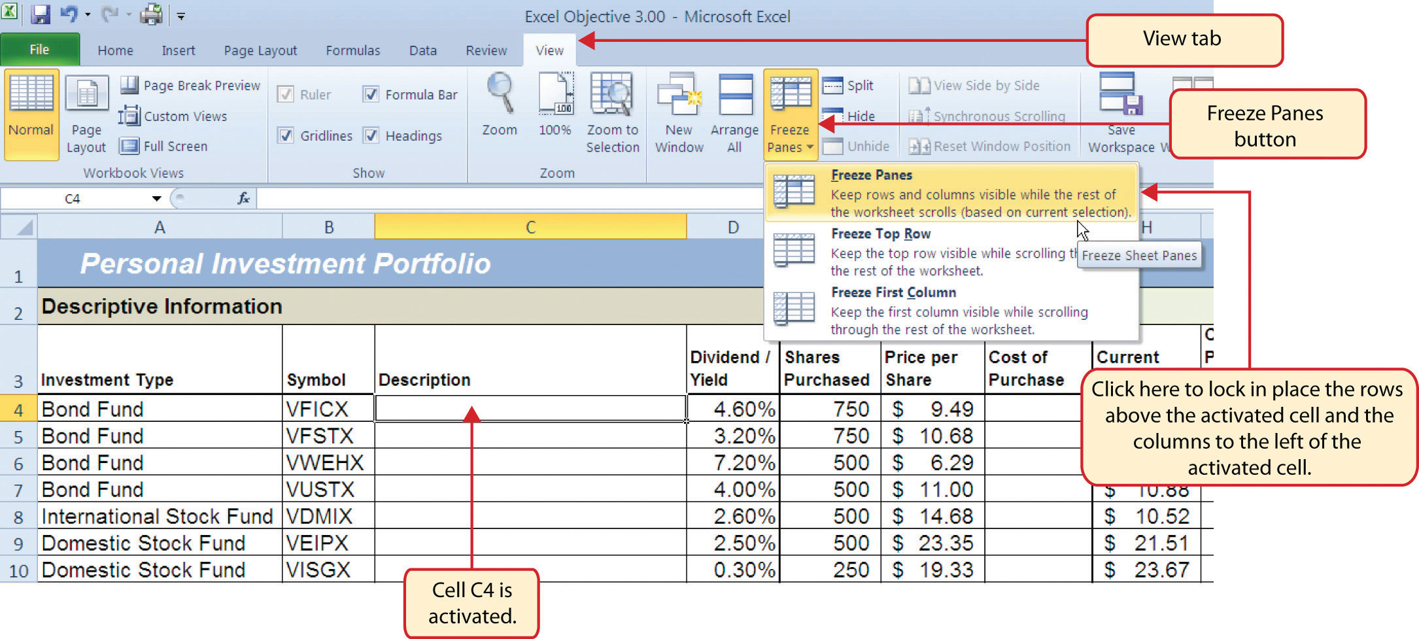1419x639 pixels.
Task: Choose Freeze First Column option
Action: pos(951,311)
